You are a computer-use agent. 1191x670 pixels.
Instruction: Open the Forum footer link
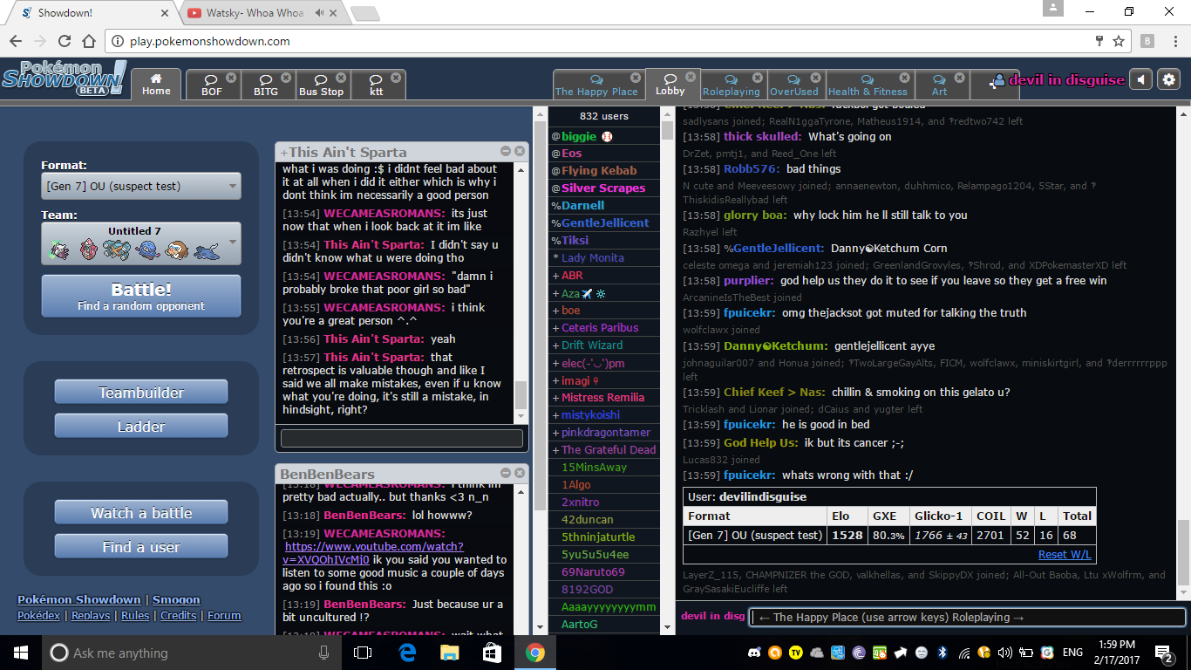224,615
